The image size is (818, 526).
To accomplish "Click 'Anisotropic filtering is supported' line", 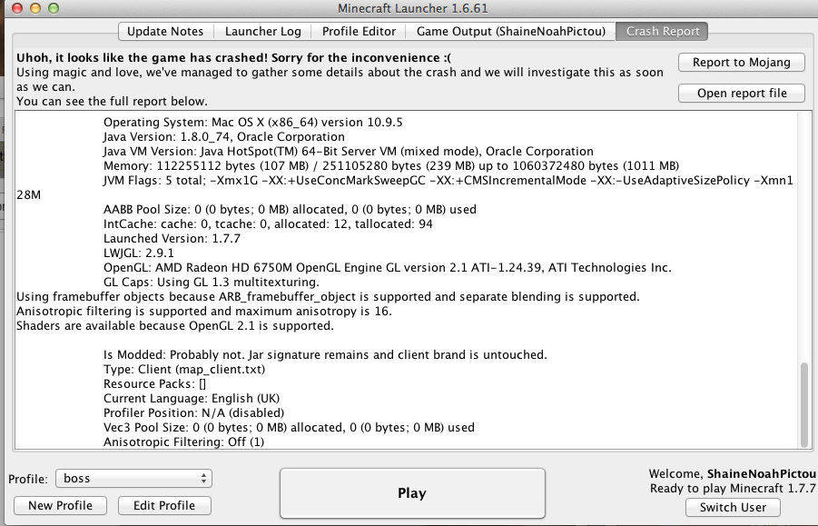I will point(204,312).
